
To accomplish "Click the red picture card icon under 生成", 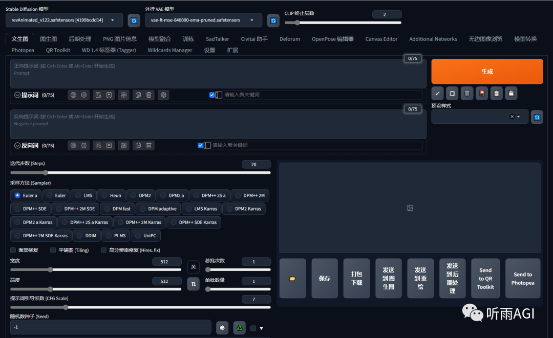I will tap(482, 93).
